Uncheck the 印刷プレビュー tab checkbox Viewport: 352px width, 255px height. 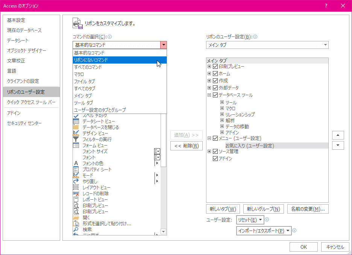pos(215,67)
